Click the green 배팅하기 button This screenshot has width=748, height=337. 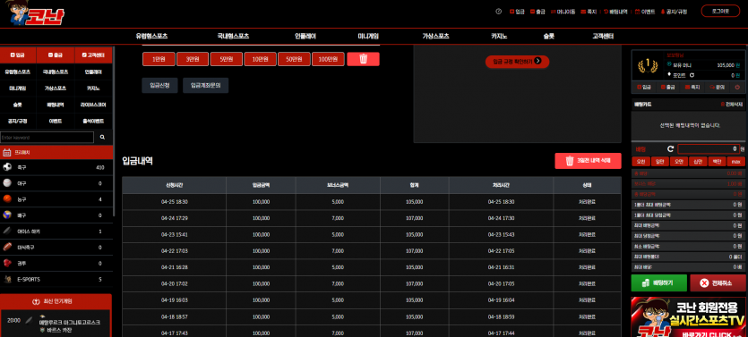pyautogui.click(x=658, y=282)
